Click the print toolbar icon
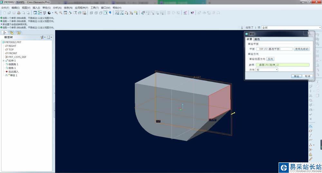 [19, 13]
